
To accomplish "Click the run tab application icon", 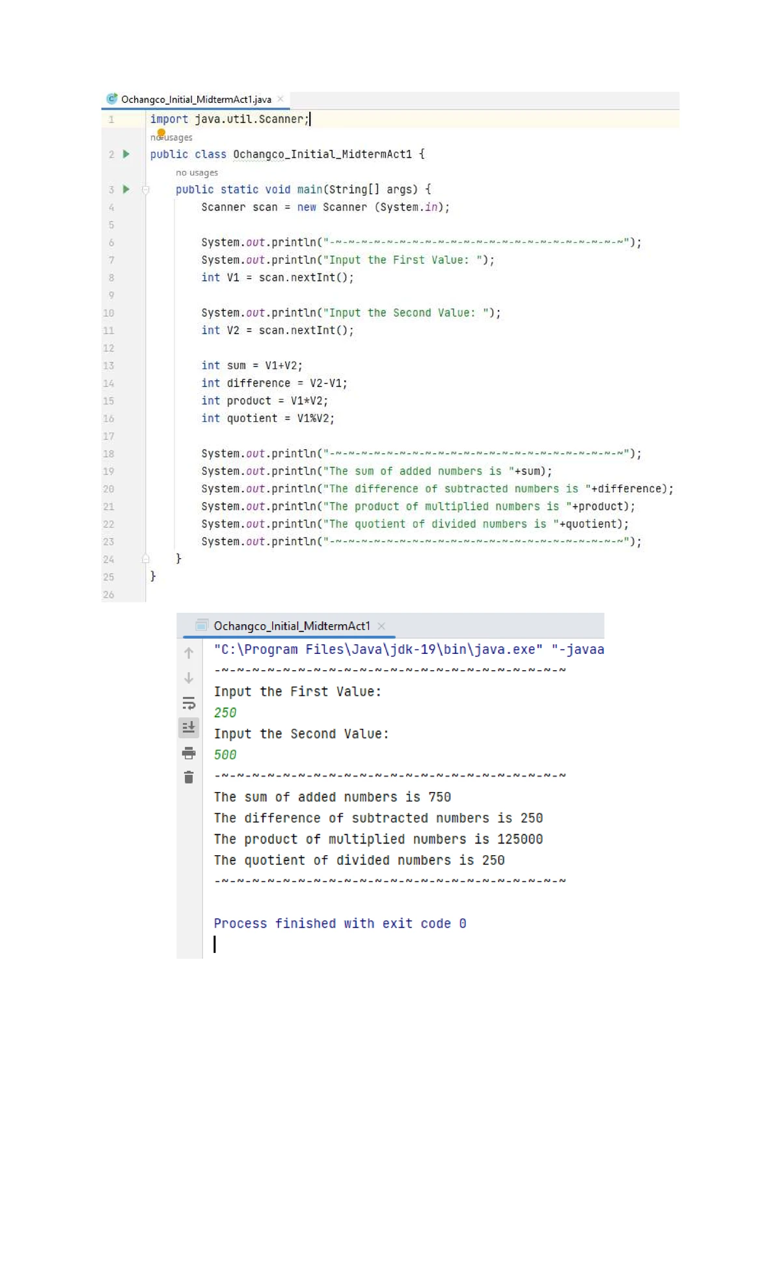I will click(202, 625).
